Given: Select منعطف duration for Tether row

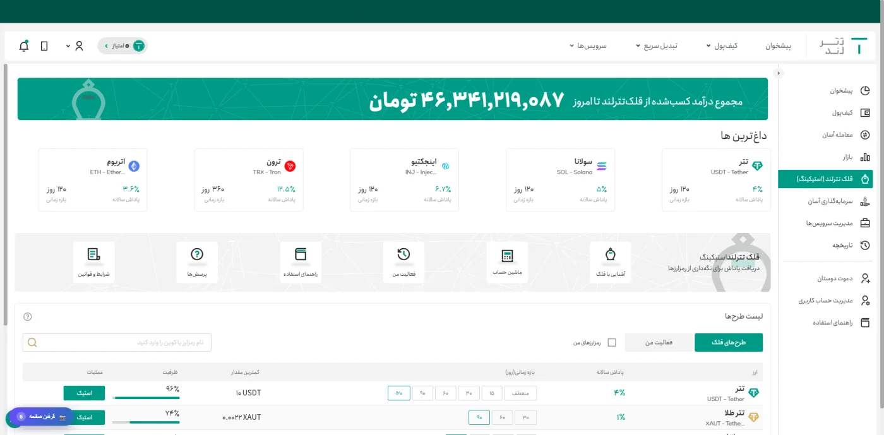Looking at the screenshot, I should pyautogui.click(x=520, y=393).
